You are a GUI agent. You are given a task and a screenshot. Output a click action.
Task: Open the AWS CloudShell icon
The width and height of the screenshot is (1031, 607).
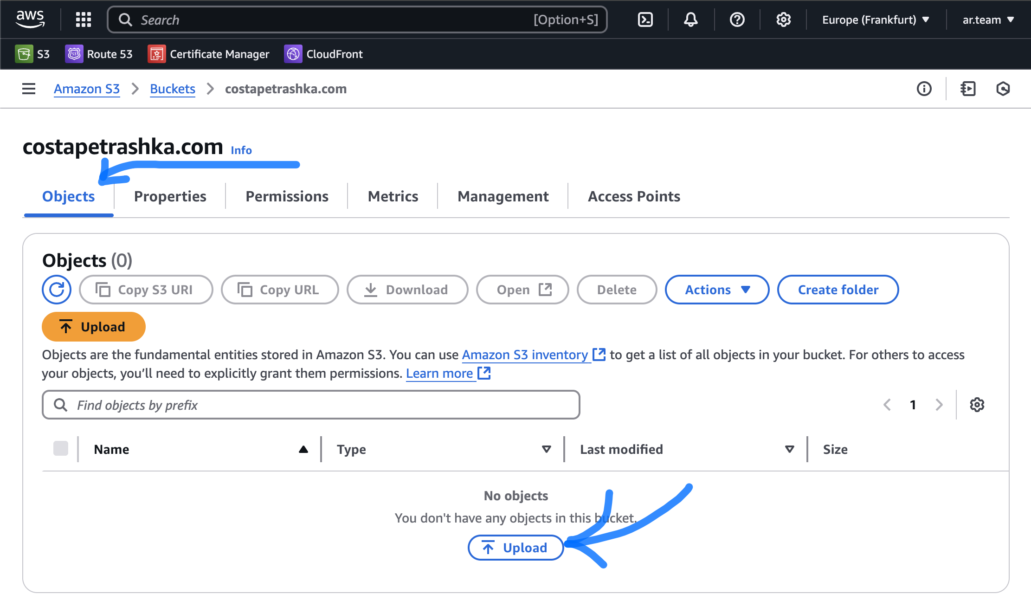coord(645,19)
